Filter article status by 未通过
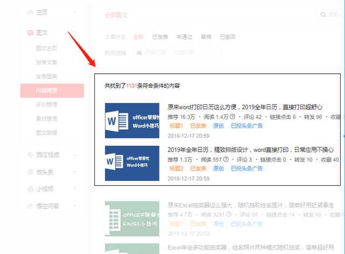The image size is (345, 254). (184, 37)
